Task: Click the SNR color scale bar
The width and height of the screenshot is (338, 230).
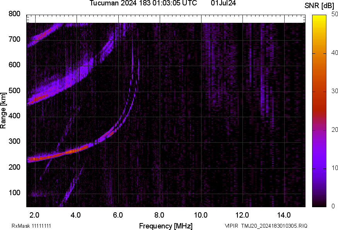Action: [x=319, y=111]
